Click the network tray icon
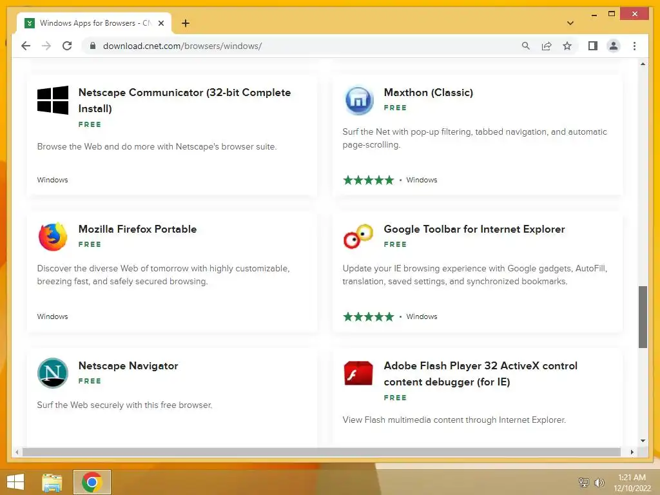This screenshot has width=660, height=495. [584, 482]
